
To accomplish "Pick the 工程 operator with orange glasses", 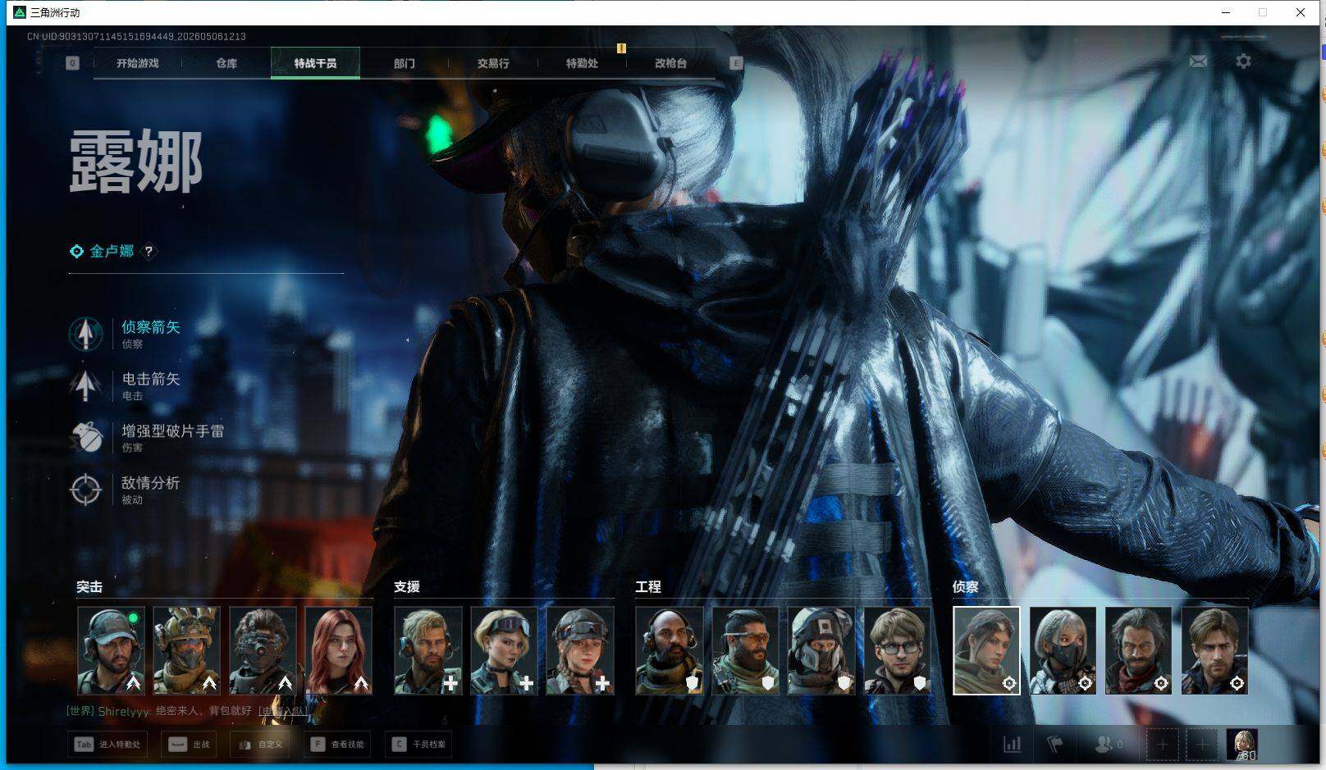I will point(745,650).
